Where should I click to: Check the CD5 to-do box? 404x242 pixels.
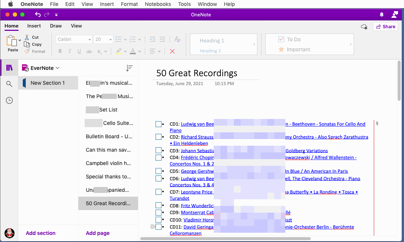(159, 171)
